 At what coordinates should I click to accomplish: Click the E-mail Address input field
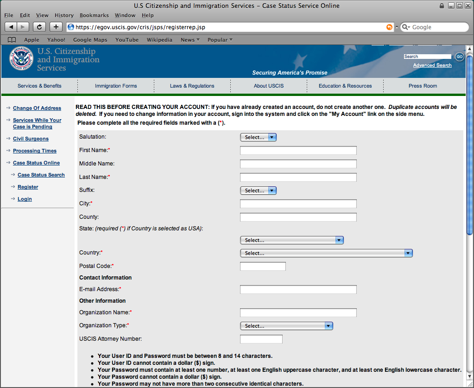[298, 290]
